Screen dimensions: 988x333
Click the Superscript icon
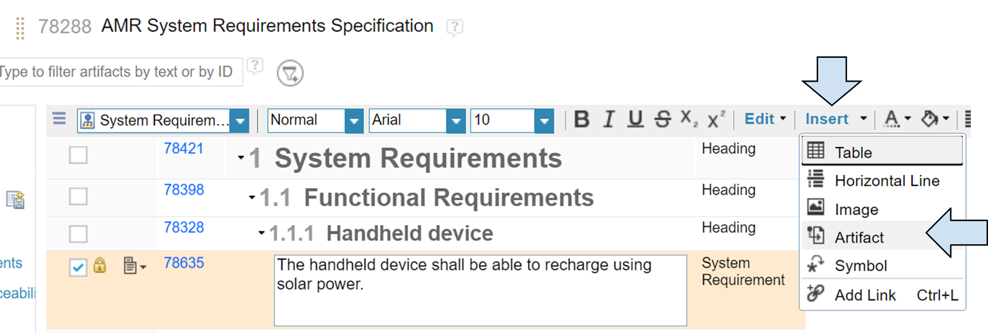[x=716, y=119]
